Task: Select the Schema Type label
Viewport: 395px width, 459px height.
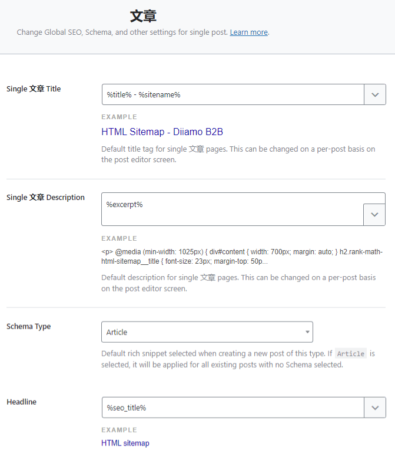Action: [x=28, y=326]
